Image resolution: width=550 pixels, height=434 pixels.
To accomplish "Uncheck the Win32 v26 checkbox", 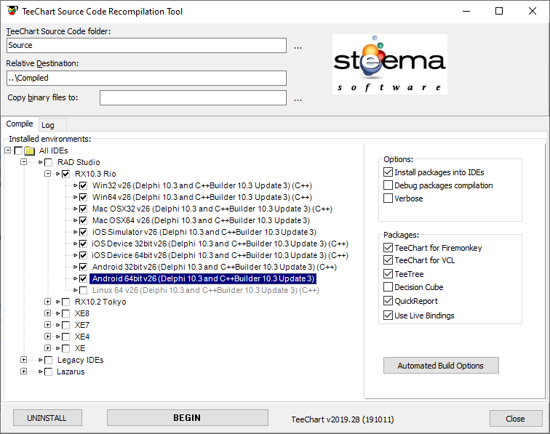I will click(x=83, y=185).
